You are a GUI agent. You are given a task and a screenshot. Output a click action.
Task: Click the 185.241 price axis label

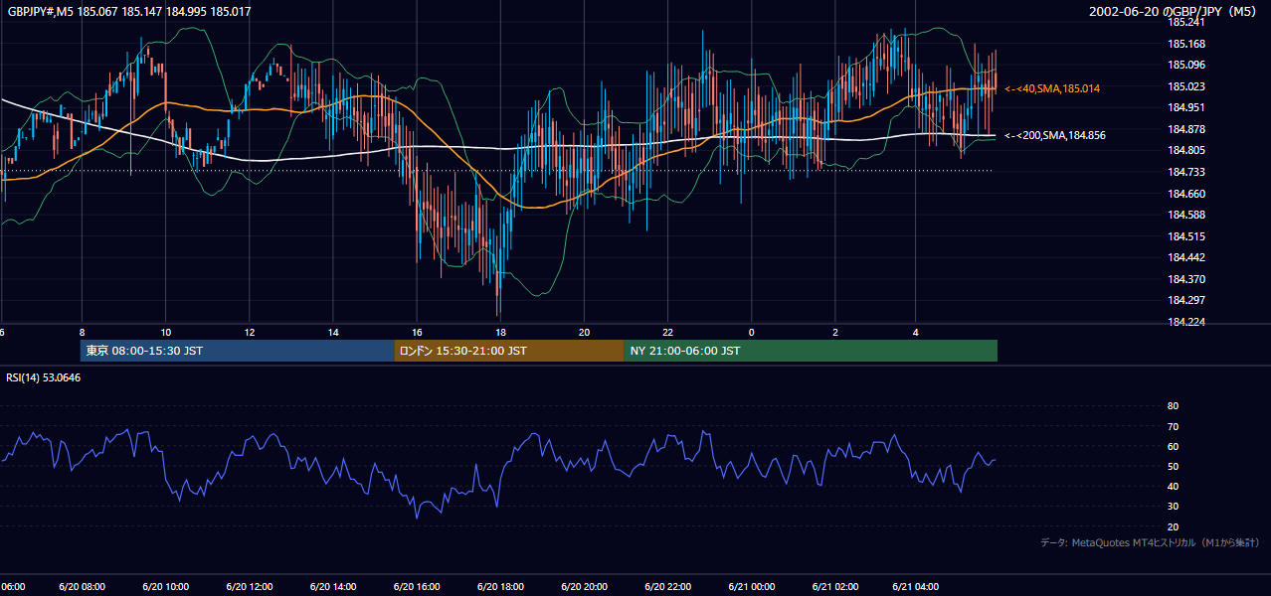point(1186,22)
